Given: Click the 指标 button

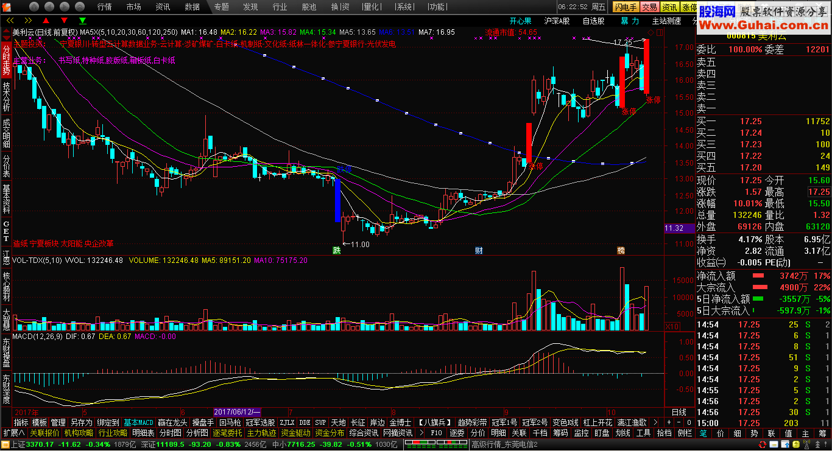Looking at the screenshot, I should tap(21, 422).
